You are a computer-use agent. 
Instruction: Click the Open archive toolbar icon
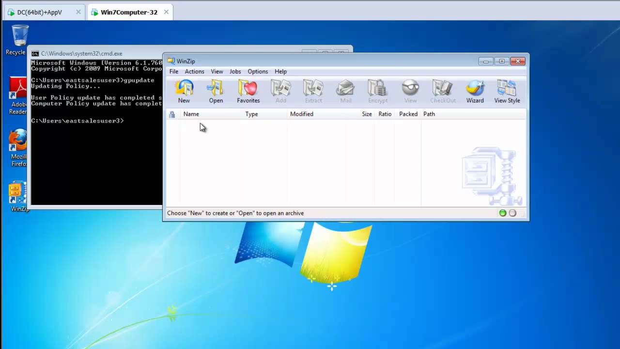tap(216, 92)
